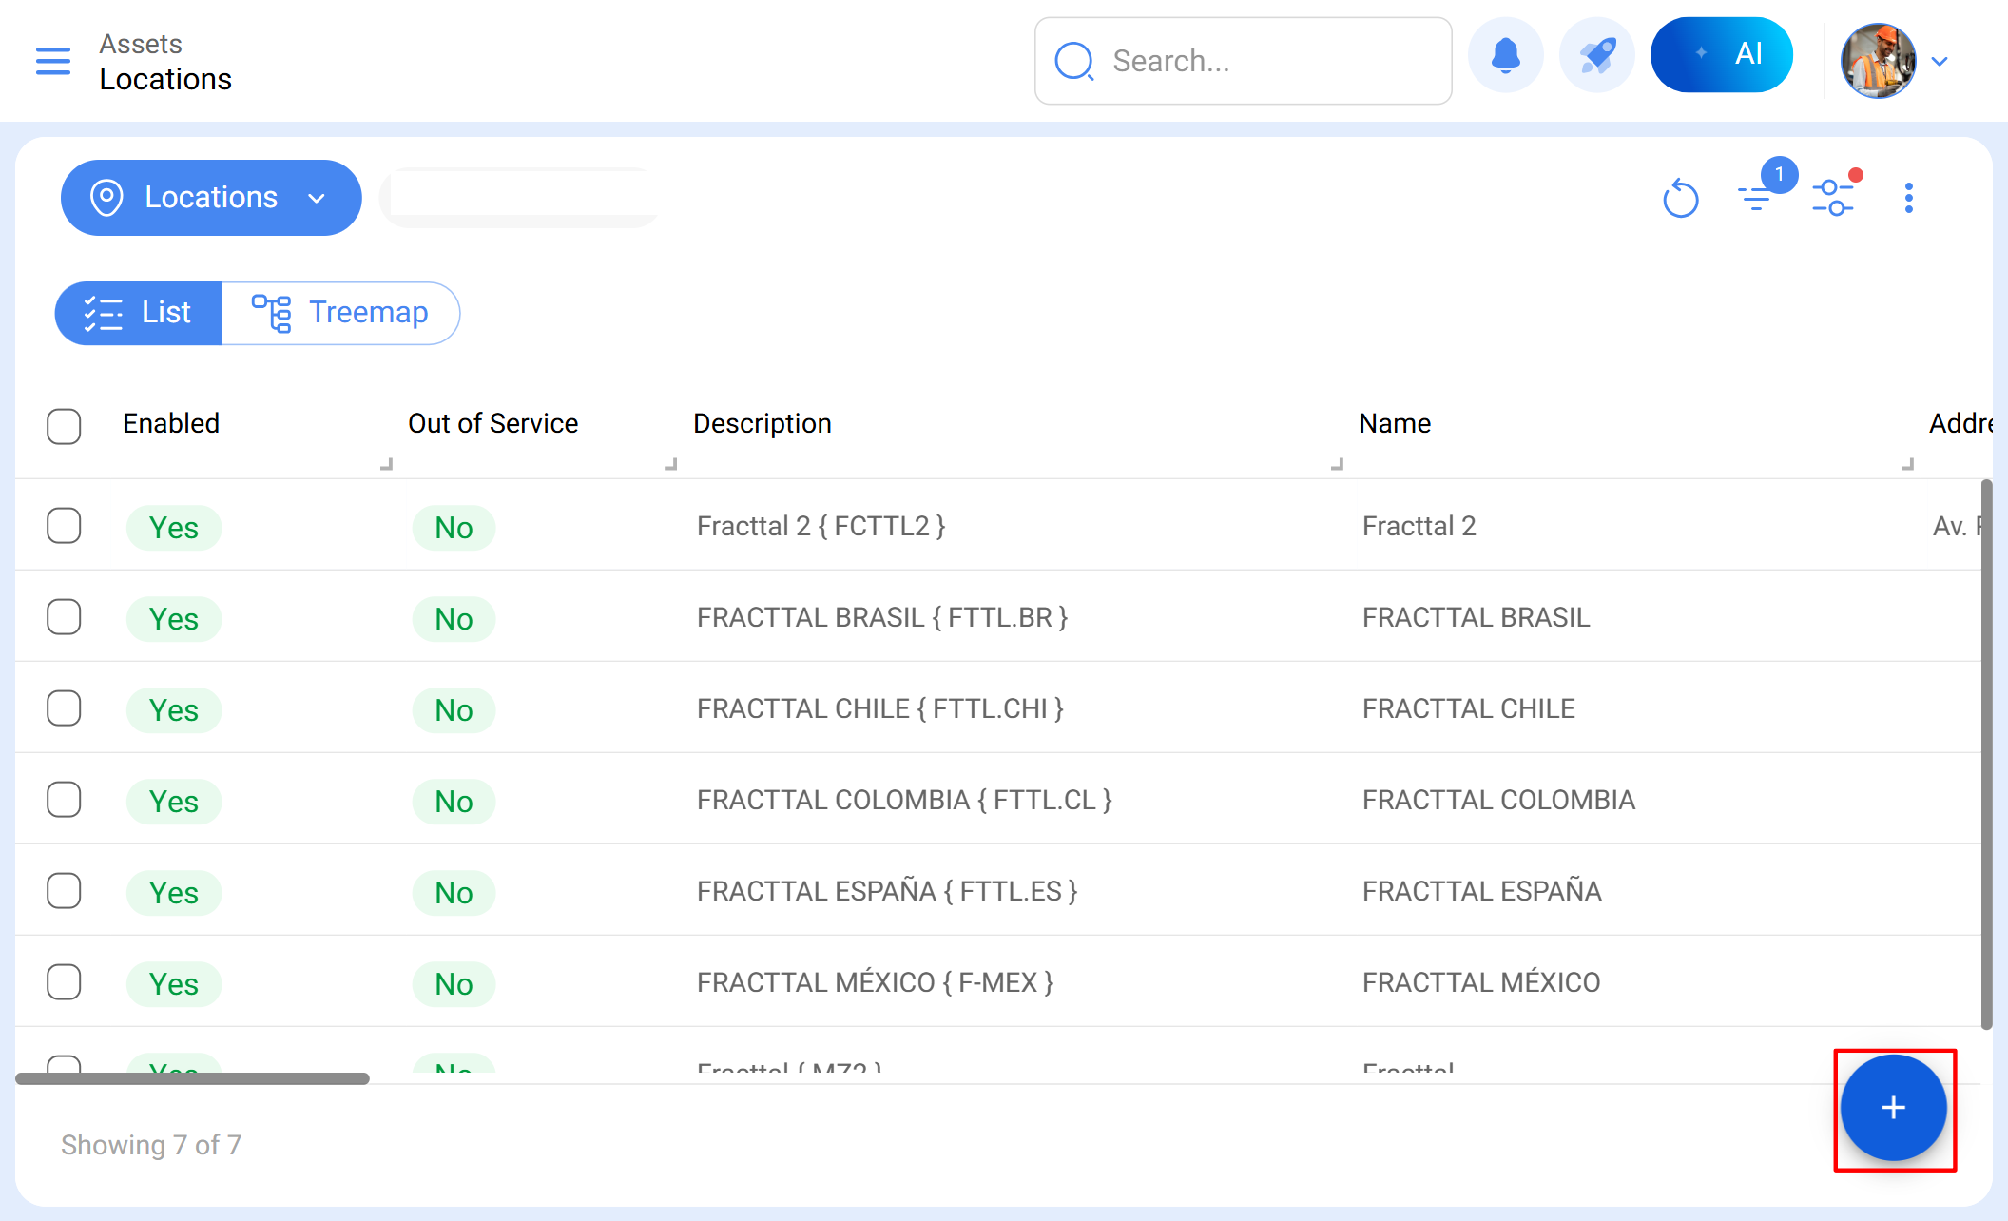Click the rocket launch icon
This screenshot has width=2008, height=1221.
click(x=1597, y=56)
